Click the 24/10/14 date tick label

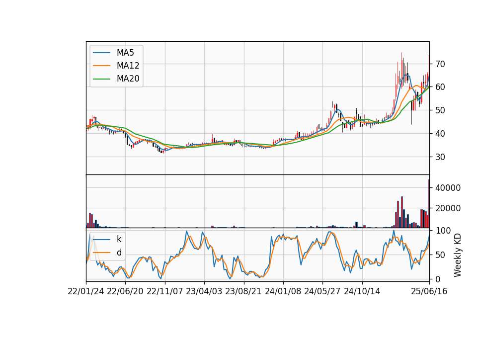(362, 291)
